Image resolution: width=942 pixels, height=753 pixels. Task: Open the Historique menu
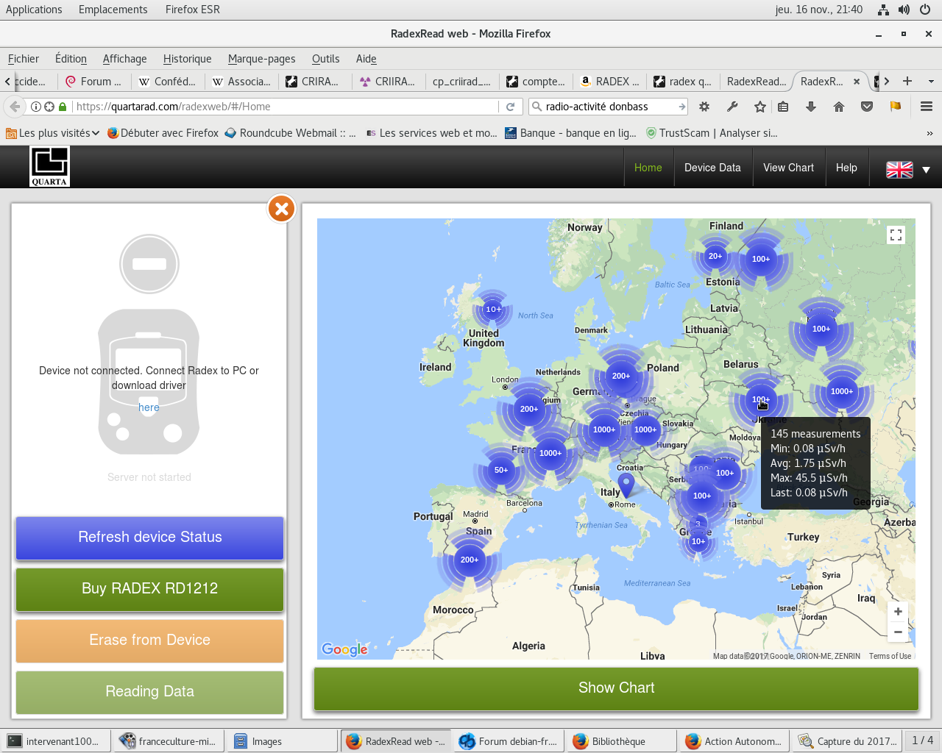pyautogui.click(x=187, y=59)
